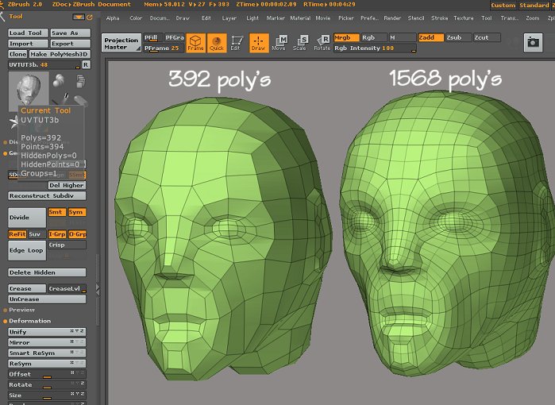Image resolution: width=555 pixels, height=405 pixels.
Task: Open the Color menu
Action: click(136, 18)
